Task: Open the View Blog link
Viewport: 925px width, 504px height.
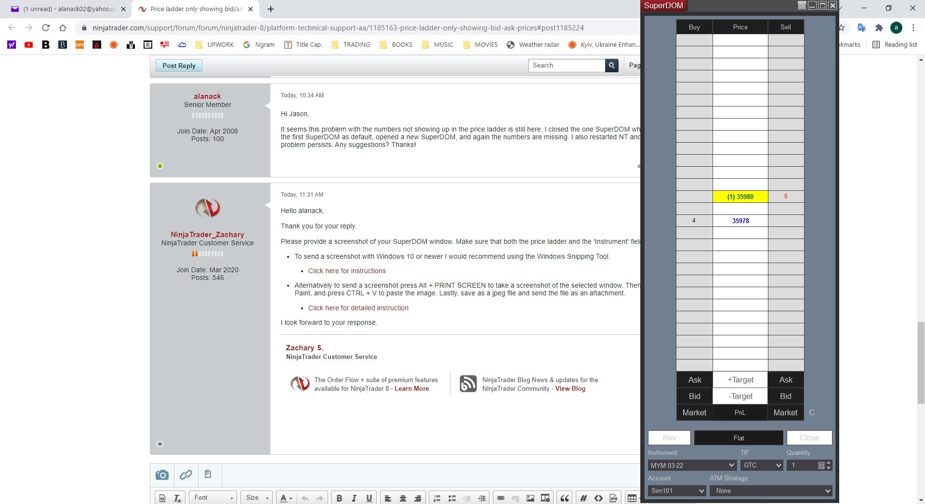Action: [570, 389]
